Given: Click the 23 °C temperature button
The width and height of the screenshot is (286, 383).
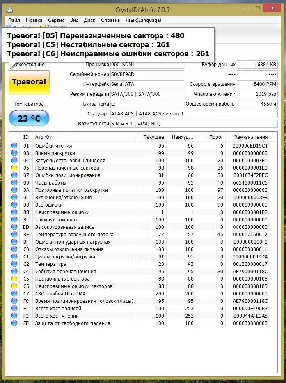Looking at the screenshot, I should 29,118.
